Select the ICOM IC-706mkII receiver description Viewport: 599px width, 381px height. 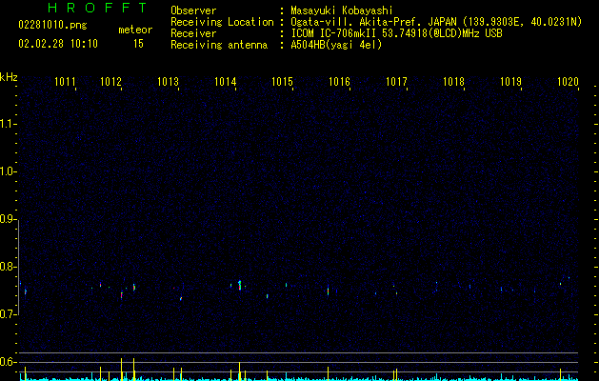coord(396,33)
